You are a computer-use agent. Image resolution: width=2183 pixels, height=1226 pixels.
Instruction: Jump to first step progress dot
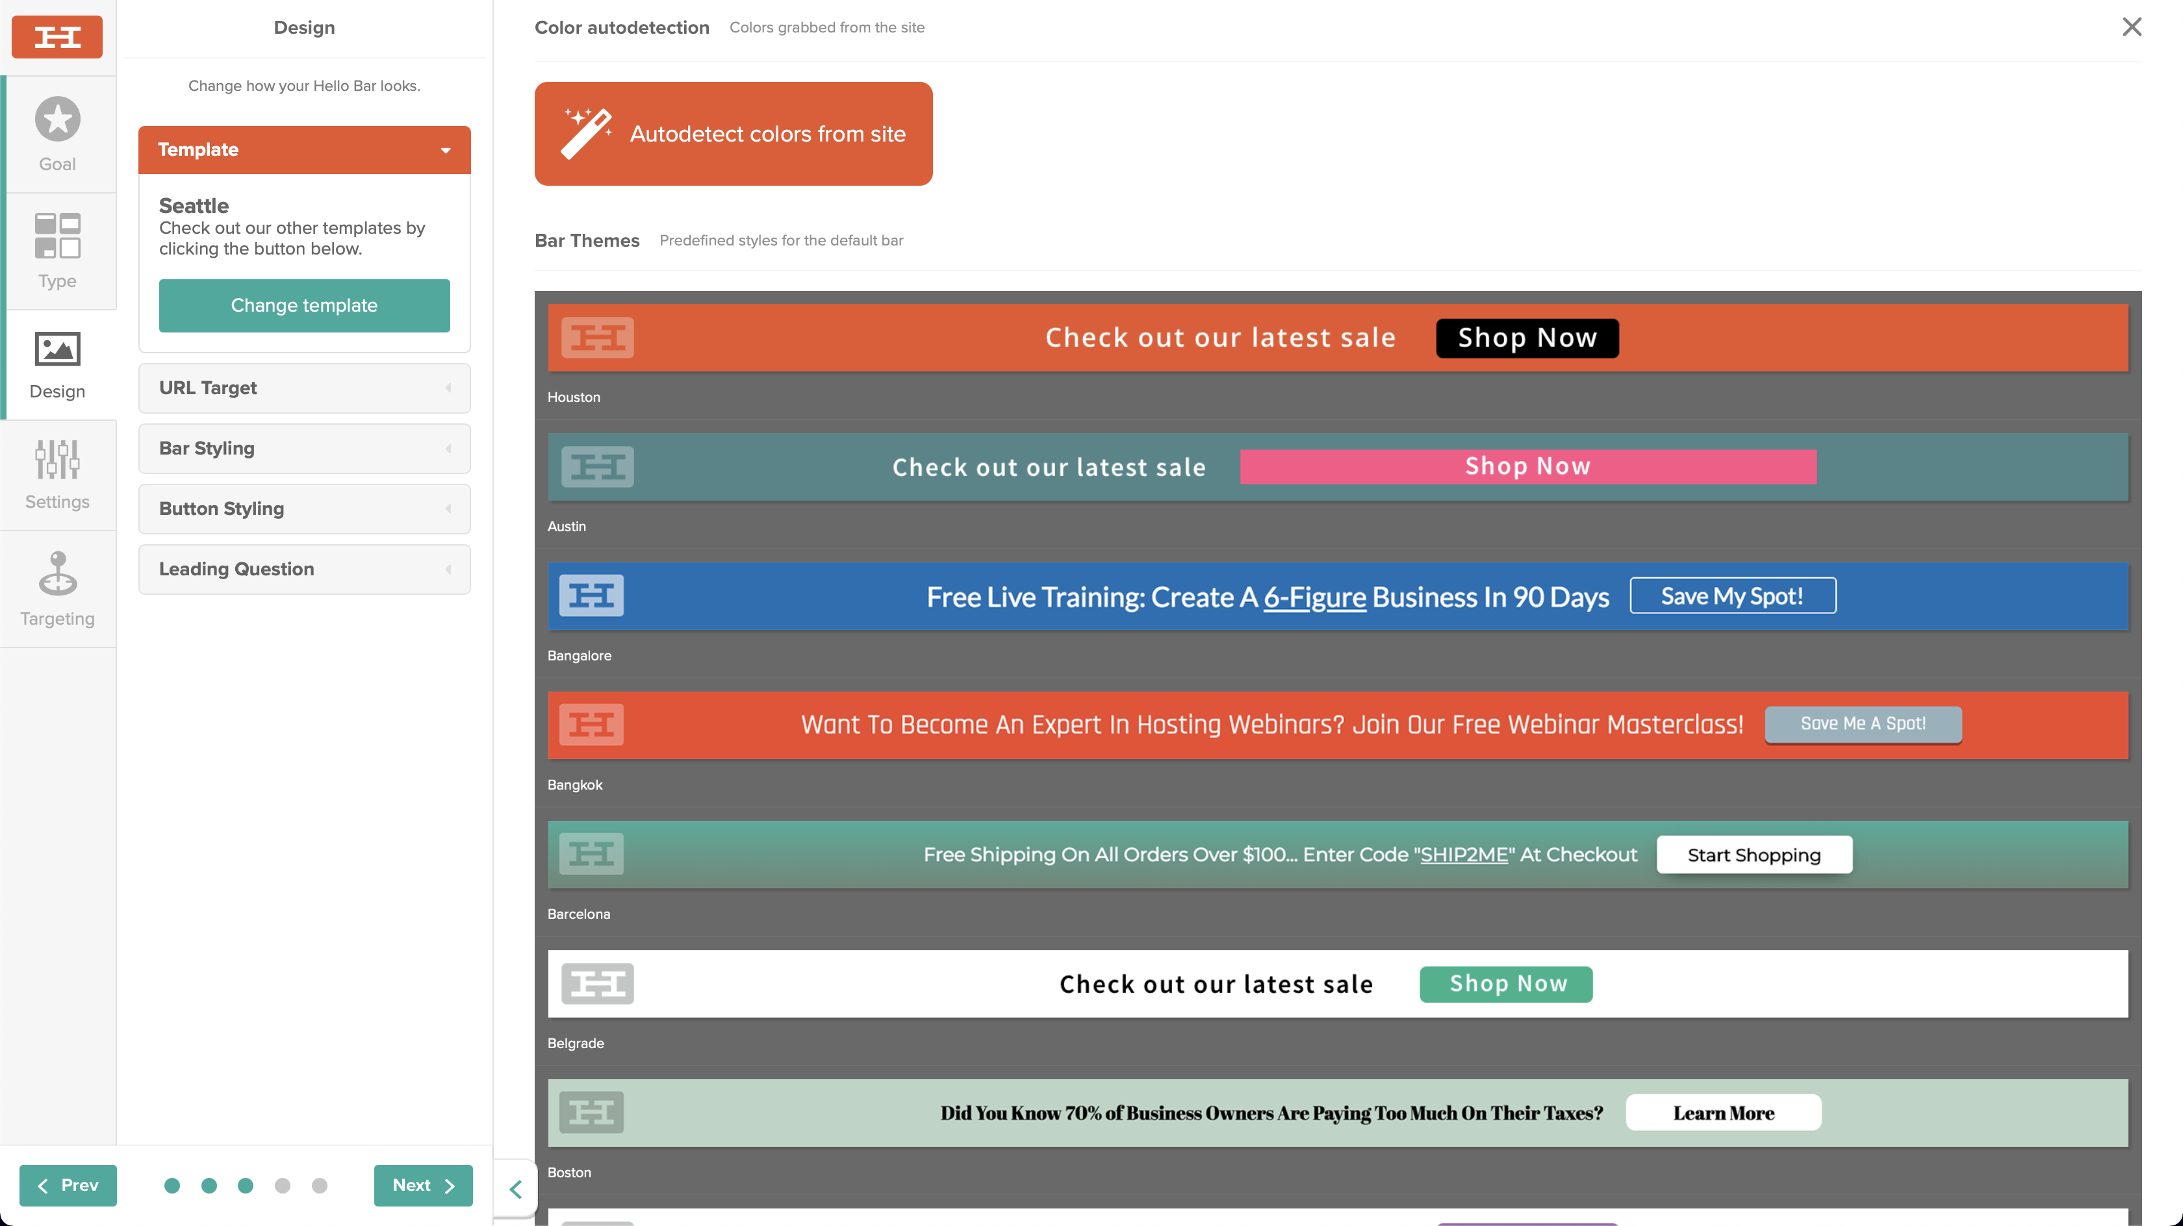pyautogui.click(x=172, y=1185)
